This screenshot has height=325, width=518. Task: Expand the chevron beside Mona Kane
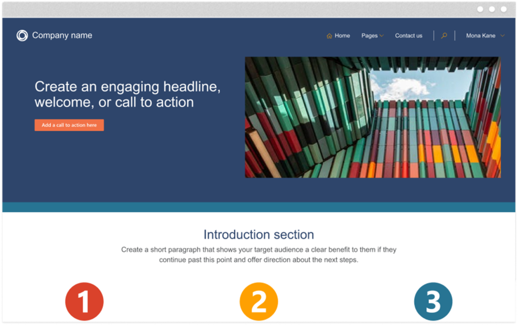point(502,36)
